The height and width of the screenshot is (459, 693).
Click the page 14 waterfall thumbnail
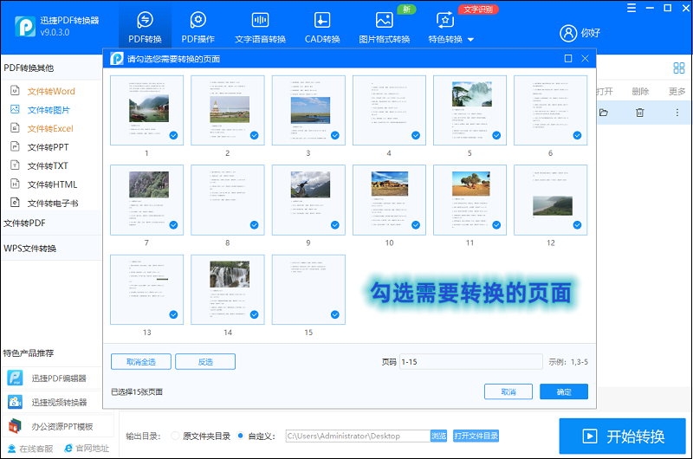228,289
